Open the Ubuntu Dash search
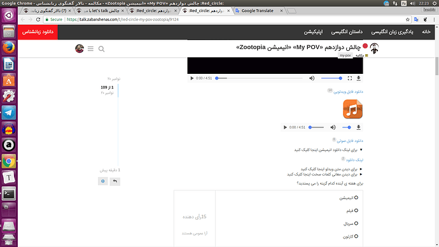This screenshot has height=247, width=439. click(x=9, y=15)
